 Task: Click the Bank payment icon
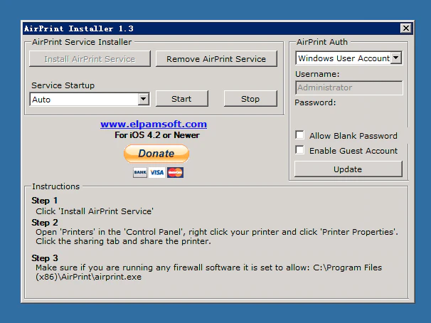click(x=139, y=173)
